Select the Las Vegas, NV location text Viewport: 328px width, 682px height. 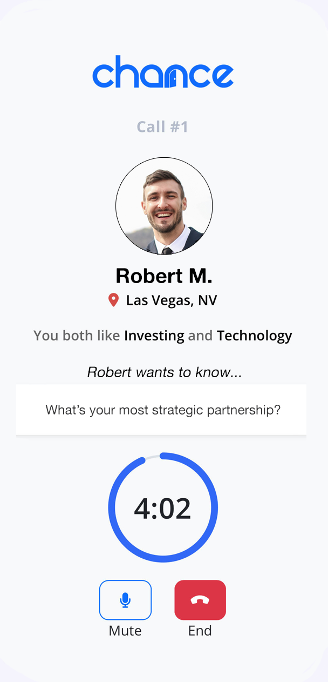172,300
